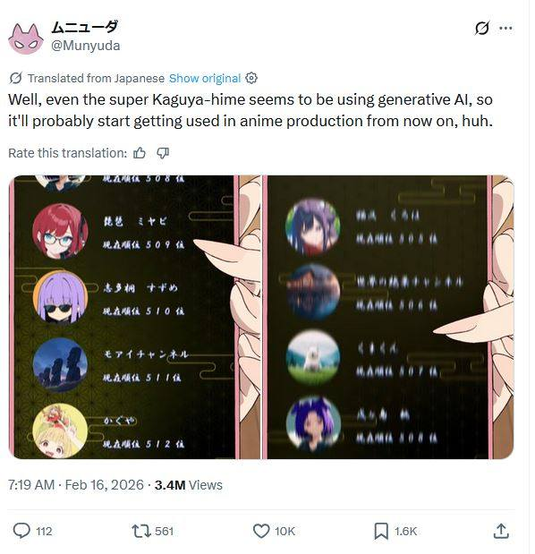
Task: Click the Grok icon beside Translated from Japanese
Action: click(x=15, y=78)
